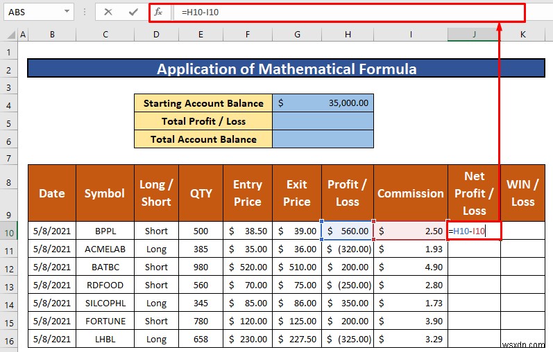Select empty cell beside Total Account Balance

pyautogui.click(x=323, y=139)
